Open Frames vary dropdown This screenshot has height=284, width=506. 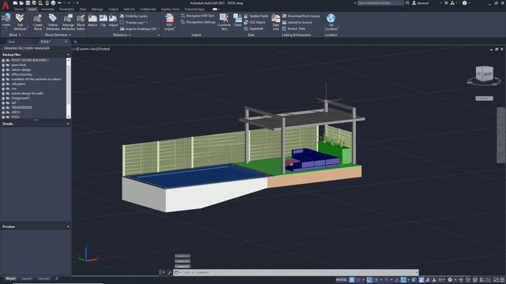pos(134,22)
